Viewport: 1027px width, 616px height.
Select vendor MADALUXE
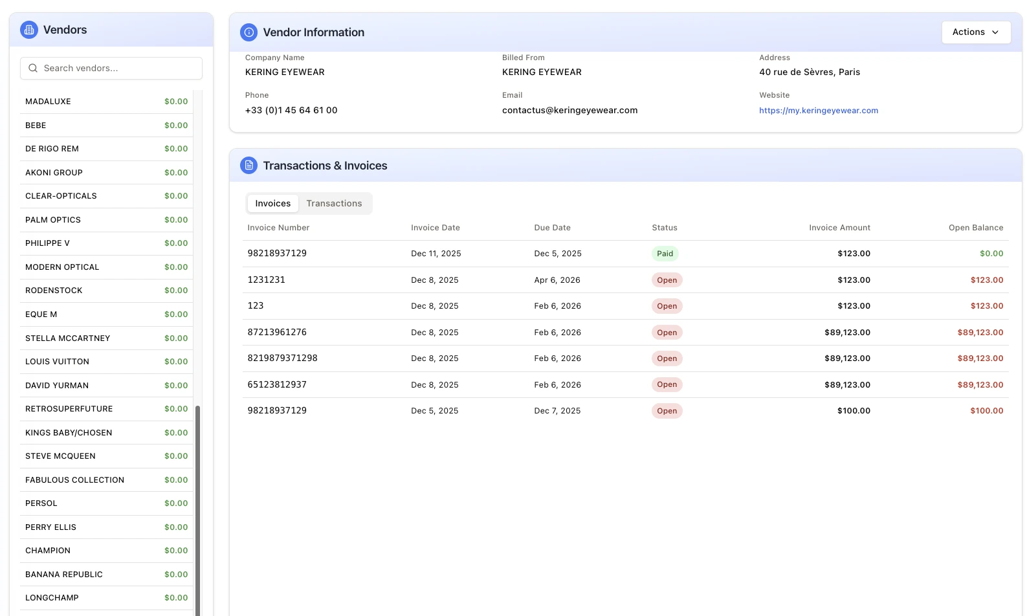106,102
